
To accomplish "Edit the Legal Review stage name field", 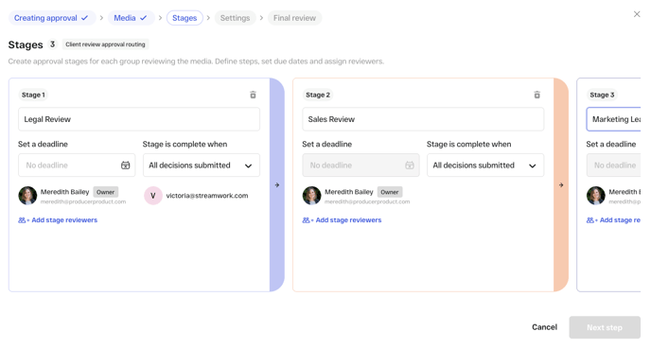I will pos(139,119).
